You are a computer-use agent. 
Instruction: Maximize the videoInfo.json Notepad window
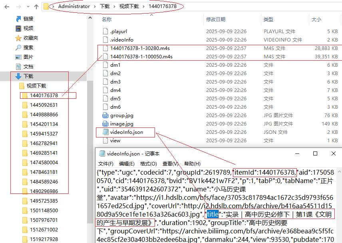pyautogui.click(x=315, y=153)
